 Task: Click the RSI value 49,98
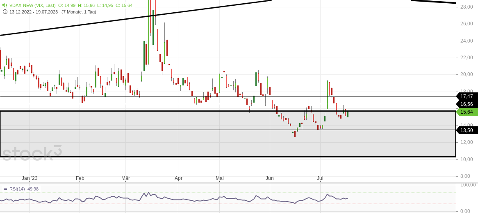[x=33, y=189]
